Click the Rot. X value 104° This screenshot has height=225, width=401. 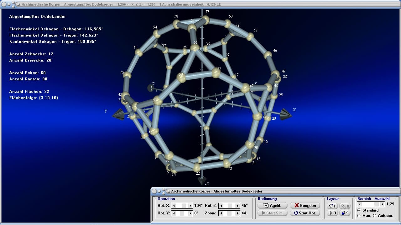tap(198, 206)
